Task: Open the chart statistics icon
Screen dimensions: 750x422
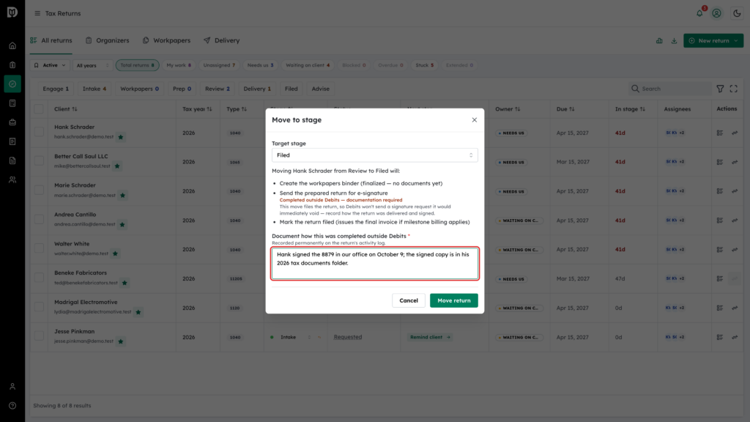Action: [659, 41]
